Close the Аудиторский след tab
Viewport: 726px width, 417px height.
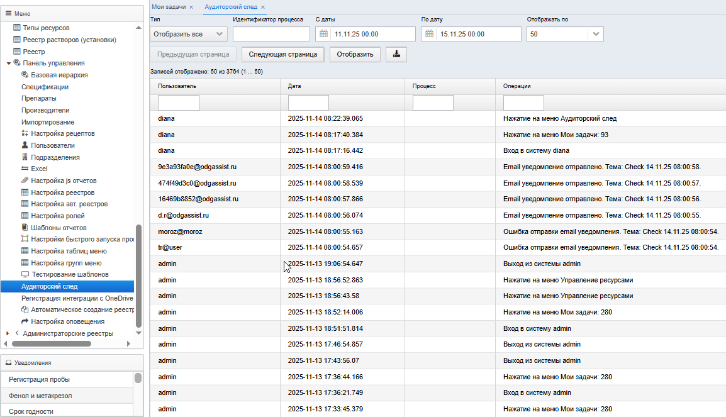pyautogui.click(x=262, y=7)
